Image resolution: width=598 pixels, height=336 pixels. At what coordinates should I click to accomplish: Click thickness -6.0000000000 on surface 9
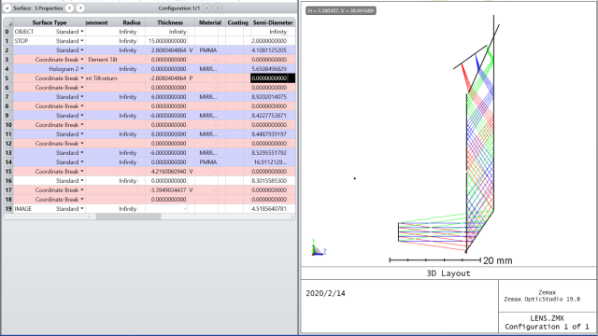166,116
